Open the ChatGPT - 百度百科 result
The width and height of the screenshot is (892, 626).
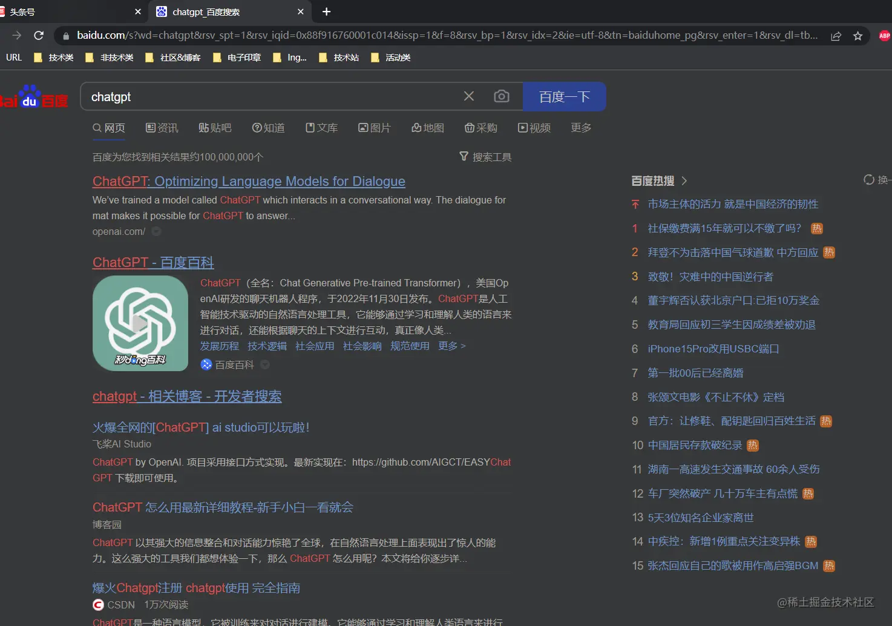coord(153,262)
